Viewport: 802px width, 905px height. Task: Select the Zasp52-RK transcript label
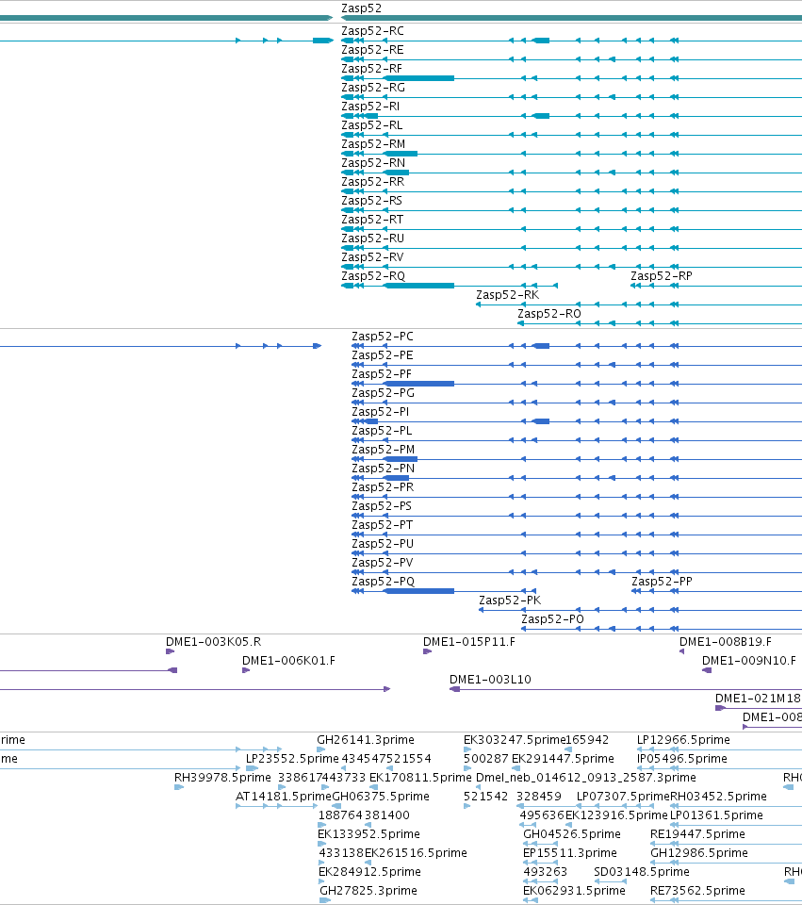pos(508,295)
